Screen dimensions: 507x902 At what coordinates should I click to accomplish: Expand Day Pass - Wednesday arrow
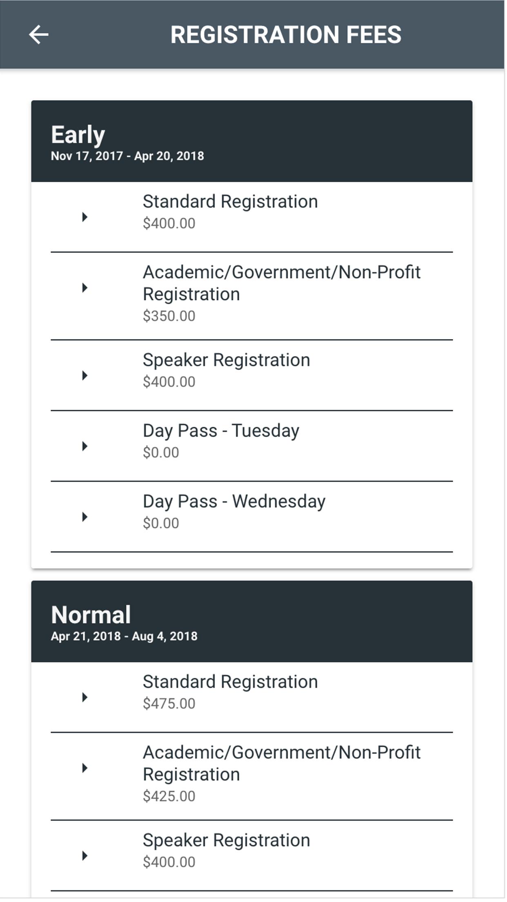click(84, 517)
